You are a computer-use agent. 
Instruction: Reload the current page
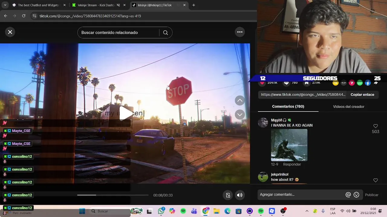click(24, 16)
